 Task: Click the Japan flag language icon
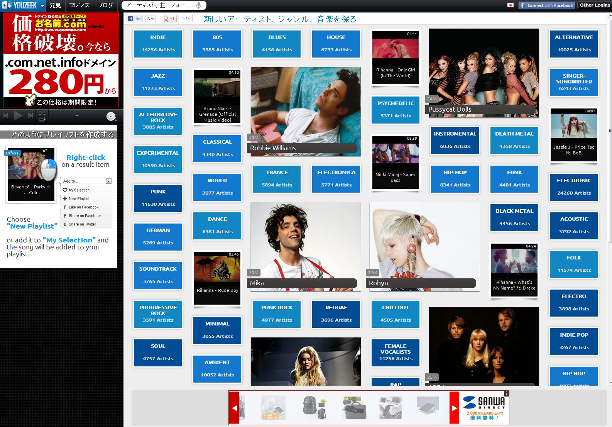pos(511,5)
